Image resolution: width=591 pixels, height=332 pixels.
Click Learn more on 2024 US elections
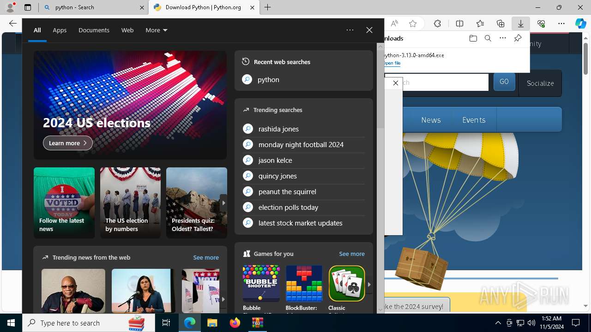point(68,143)
